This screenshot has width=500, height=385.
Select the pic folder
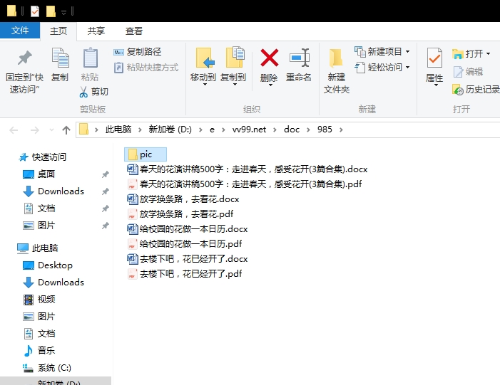tap(146, 154)
